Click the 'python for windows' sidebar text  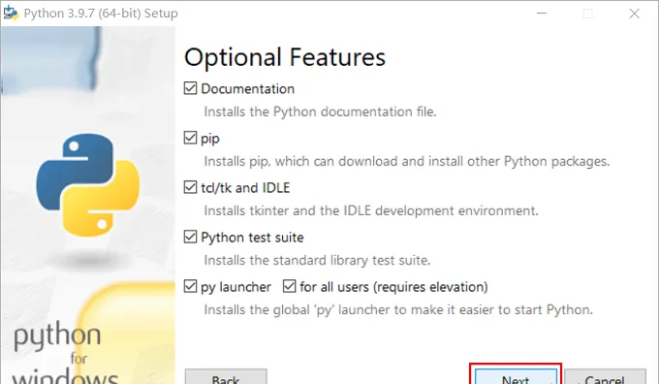pos(65,352)
